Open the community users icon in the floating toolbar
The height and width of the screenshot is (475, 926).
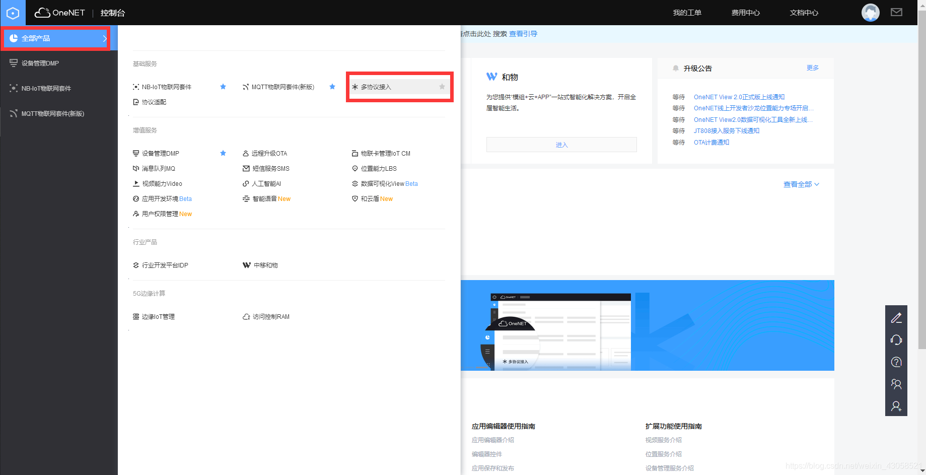896,384
